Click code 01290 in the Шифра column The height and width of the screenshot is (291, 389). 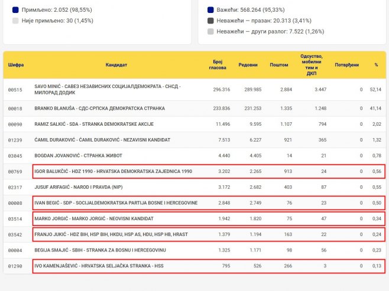click(15, 266)
